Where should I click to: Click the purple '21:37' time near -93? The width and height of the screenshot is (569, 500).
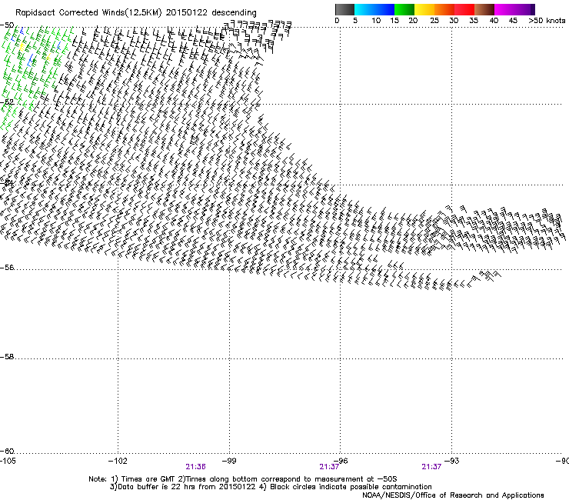pyautogui.click(x=431, y=467)
